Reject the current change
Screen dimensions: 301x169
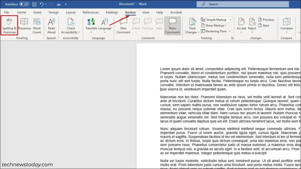tap(252, 24)
